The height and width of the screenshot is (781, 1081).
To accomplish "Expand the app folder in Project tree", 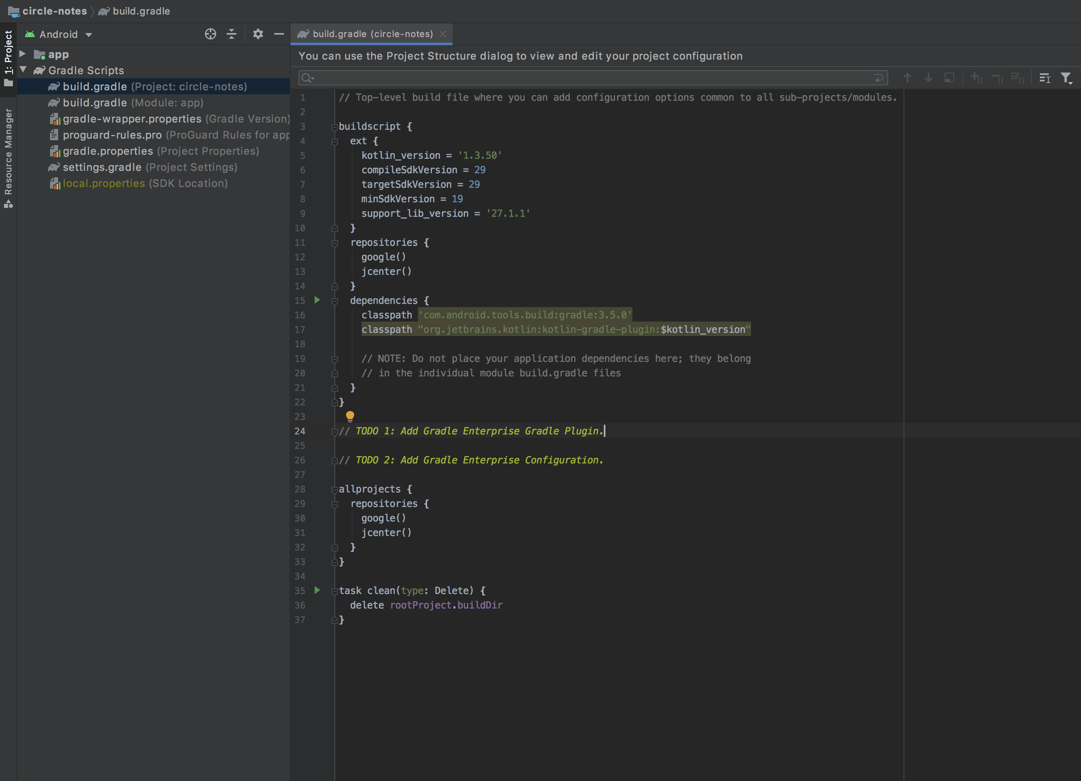I will (x=23, y=54).
